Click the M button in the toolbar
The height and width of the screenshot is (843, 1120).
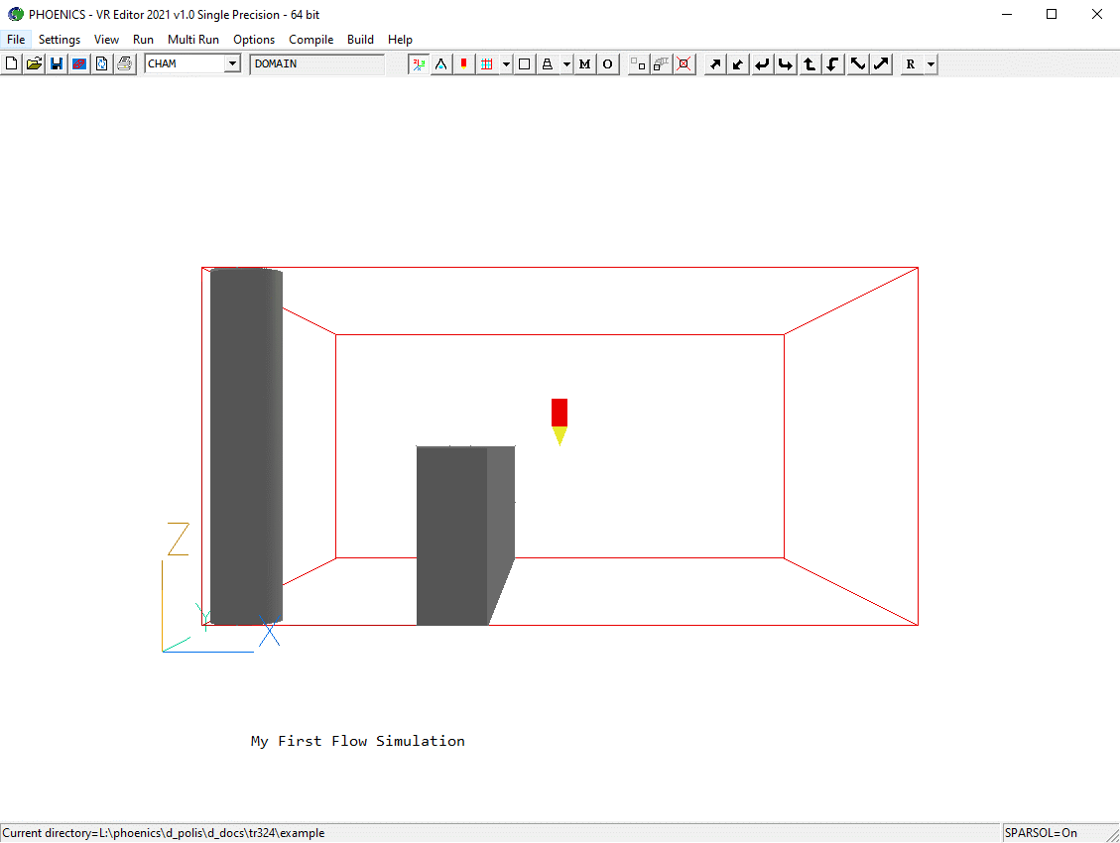point(584,64)
